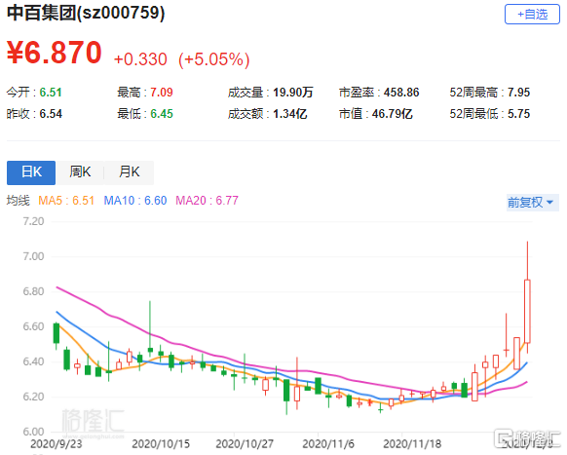Image resolution: width=567 pixels, height=455 pixels.
Task: Click the 7.20 price axis label
Action: tap(33, 221)
